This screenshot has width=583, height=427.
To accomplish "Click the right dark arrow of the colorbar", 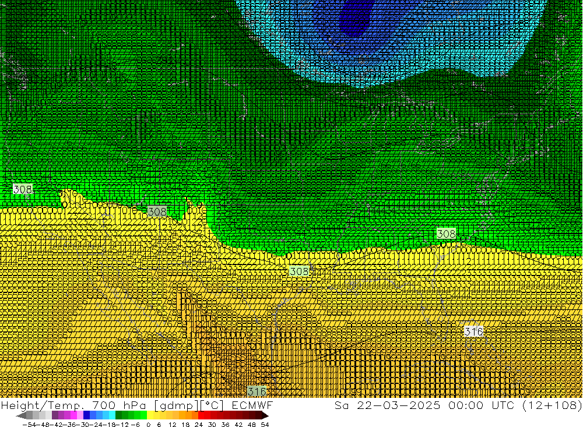I will coord(265,415).
